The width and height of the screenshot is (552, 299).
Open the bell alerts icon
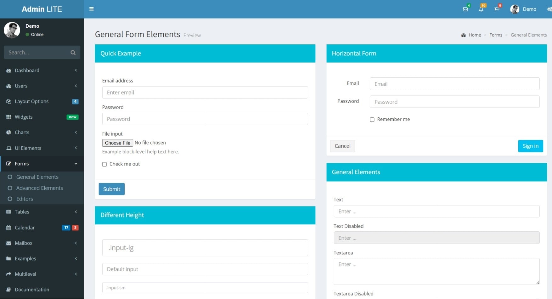pyautogui.click(x=481, y=9)
